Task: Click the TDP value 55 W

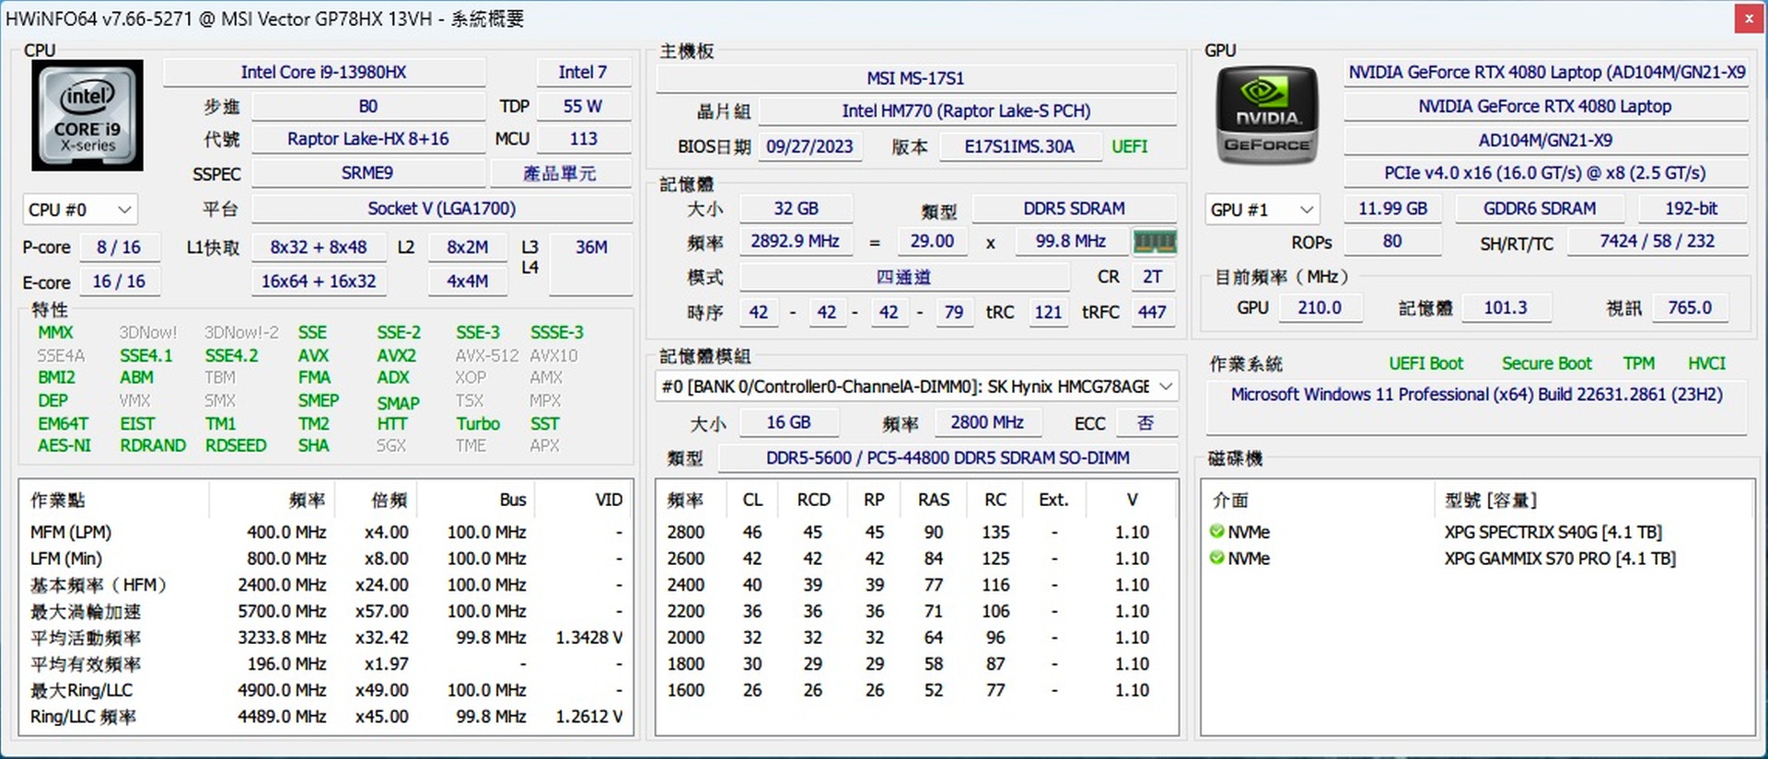Action: tap(583, 107)
